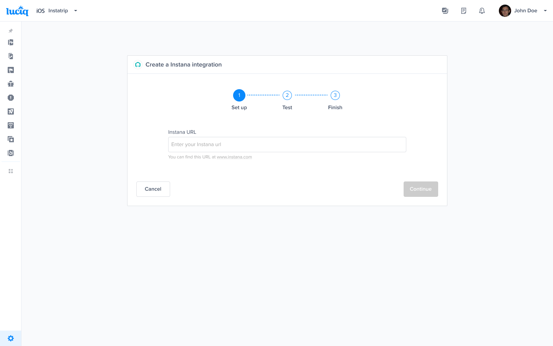Open the exclamation alert icon in sidebar

pos(11,98)
